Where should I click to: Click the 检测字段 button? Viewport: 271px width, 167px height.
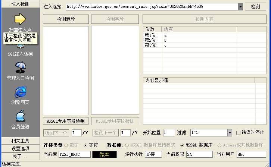pos(115,19)
